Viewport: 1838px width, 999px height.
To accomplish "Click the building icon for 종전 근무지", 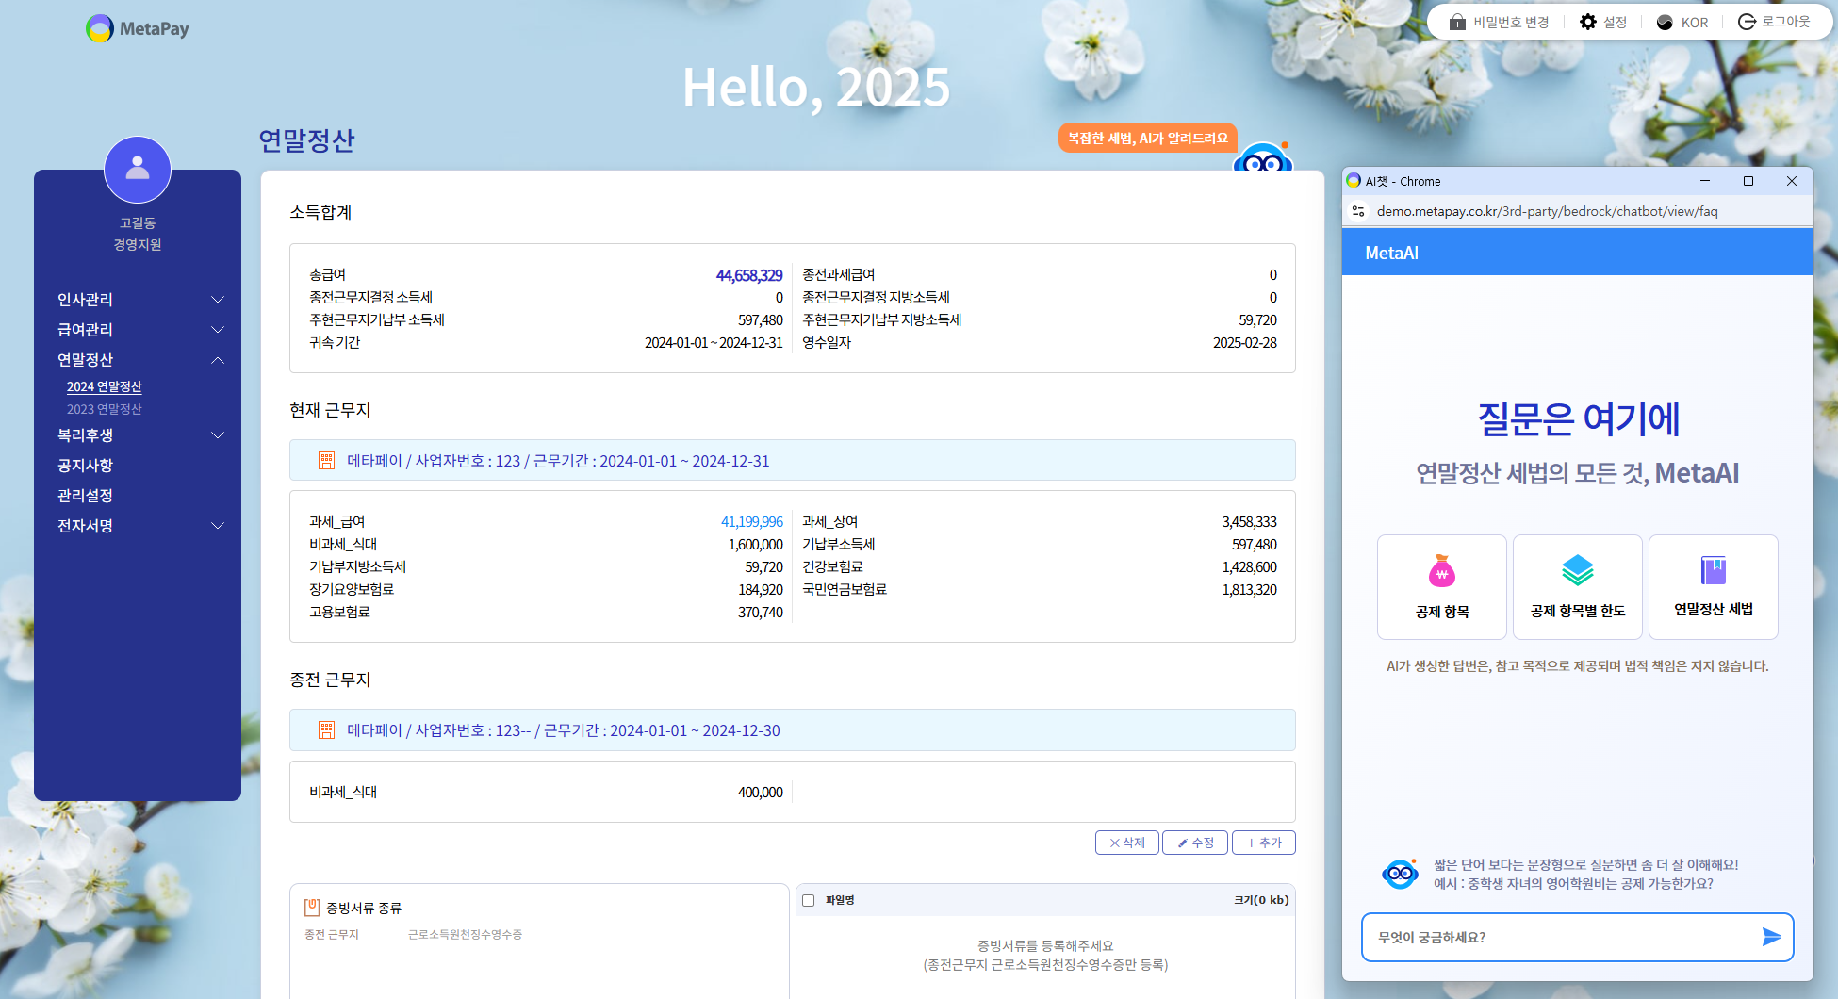I will coord(326,730).
